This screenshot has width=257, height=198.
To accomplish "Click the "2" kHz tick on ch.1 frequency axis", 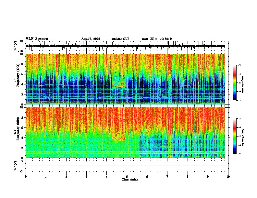I will (22, 94).
